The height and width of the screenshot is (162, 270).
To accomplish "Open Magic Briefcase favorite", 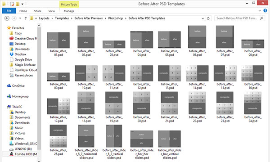I will pyautogui.click(x=22, y=65).
